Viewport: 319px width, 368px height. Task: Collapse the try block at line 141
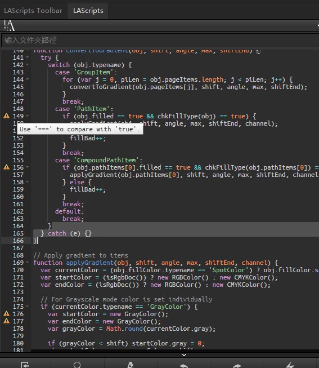pyautogui.click(x=28, y=57)
